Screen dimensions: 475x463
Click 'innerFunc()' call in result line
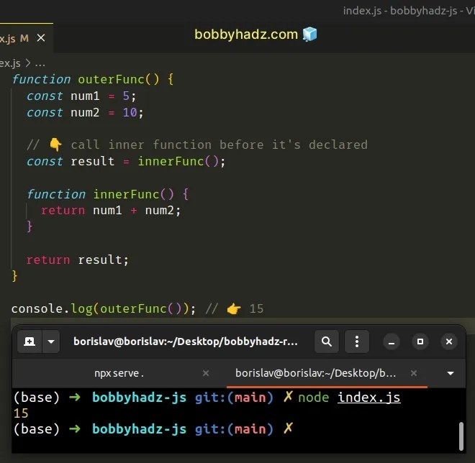(178, 161)
